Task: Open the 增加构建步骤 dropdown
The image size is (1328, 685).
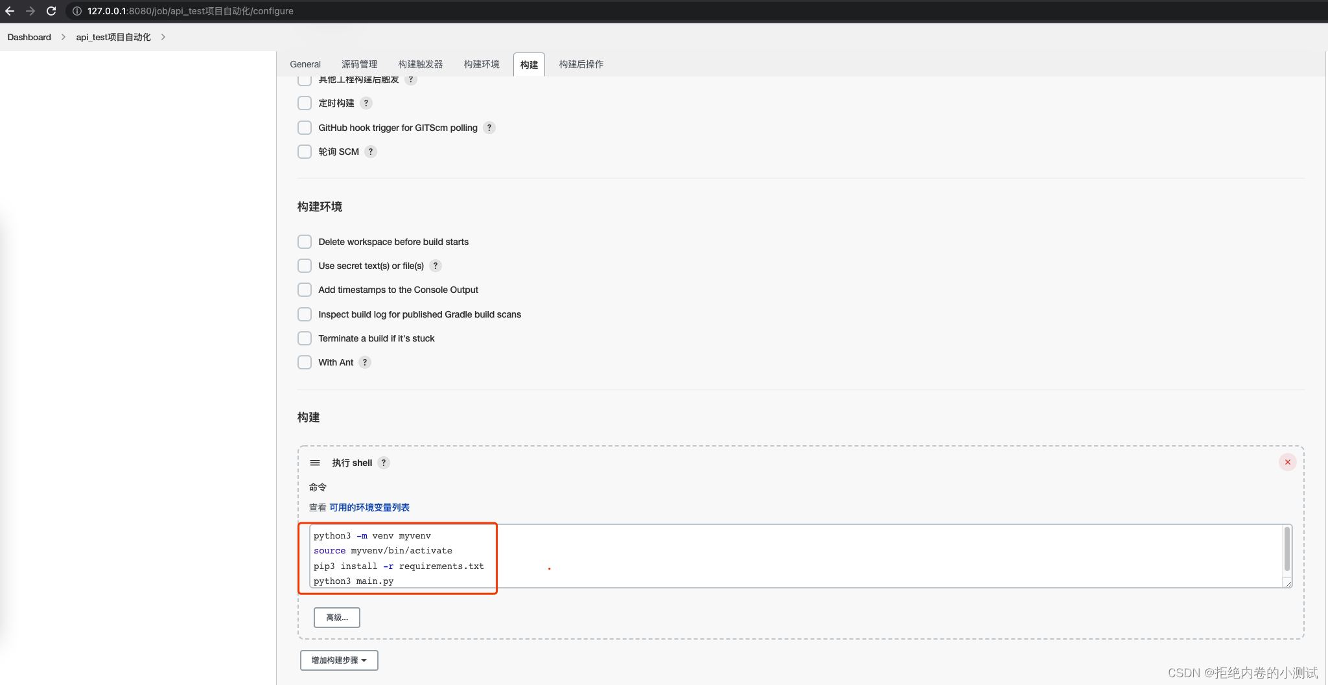Action: click(x=339, y=660)
